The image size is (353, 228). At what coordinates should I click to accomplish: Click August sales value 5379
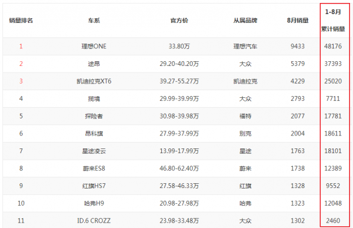[x=298, y=64]
